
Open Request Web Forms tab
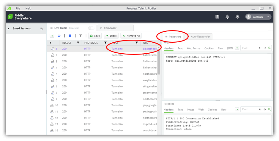(x=193, y=48)
